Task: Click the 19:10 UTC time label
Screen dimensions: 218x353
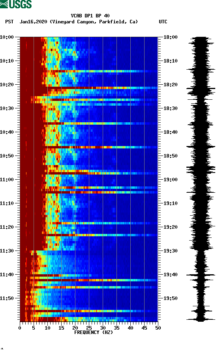Action: (x=170, y=203)
